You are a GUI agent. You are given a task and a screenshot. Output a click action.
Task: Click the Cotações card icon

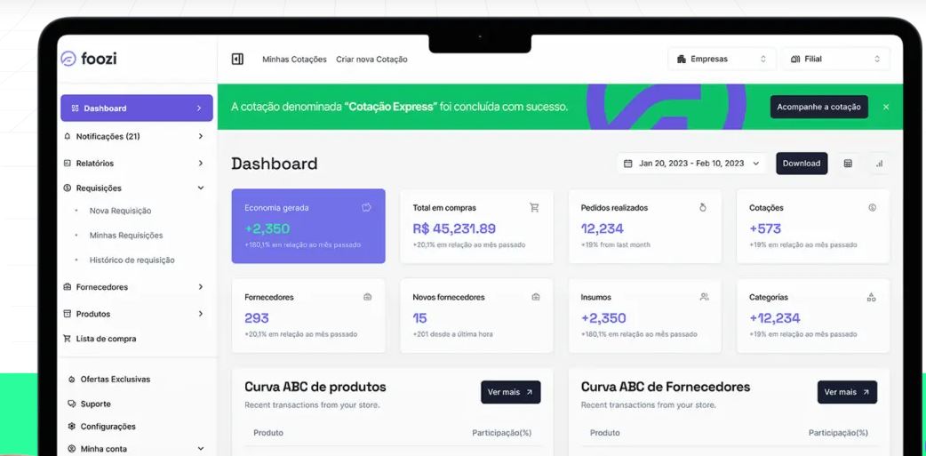coord(872,208)
